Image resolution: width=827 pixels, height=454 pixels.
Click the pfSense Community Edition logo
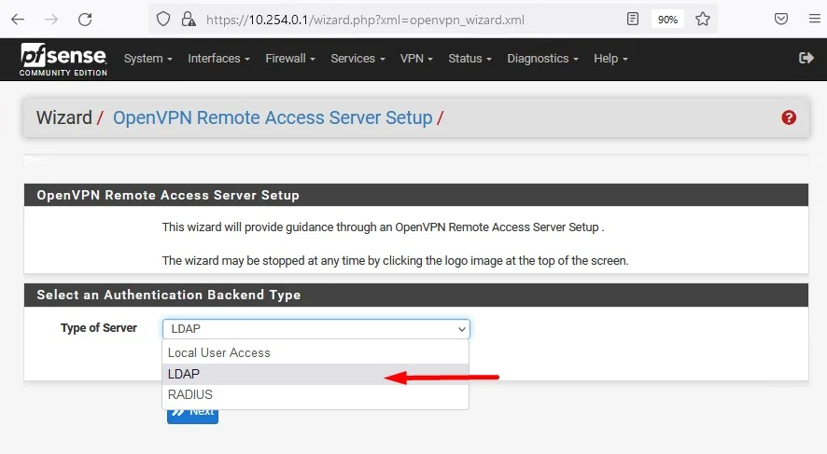click(63, 59)
